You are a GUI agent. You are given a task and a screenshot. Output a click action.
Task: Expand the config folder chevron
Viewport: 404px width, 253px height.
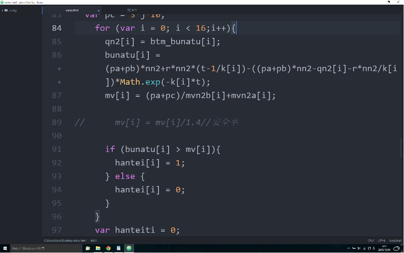coord(3,10)
